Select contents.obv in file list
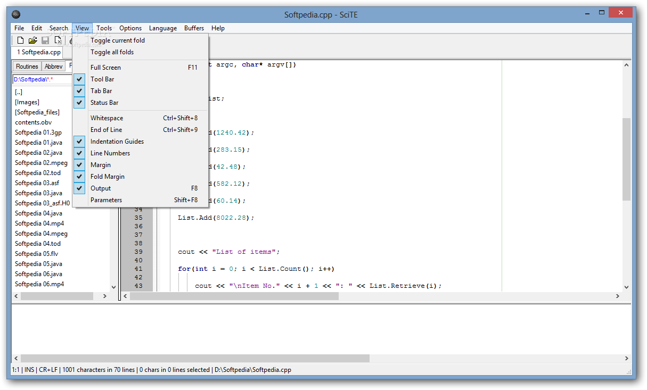Screen dimensions: 647x390 33,122
